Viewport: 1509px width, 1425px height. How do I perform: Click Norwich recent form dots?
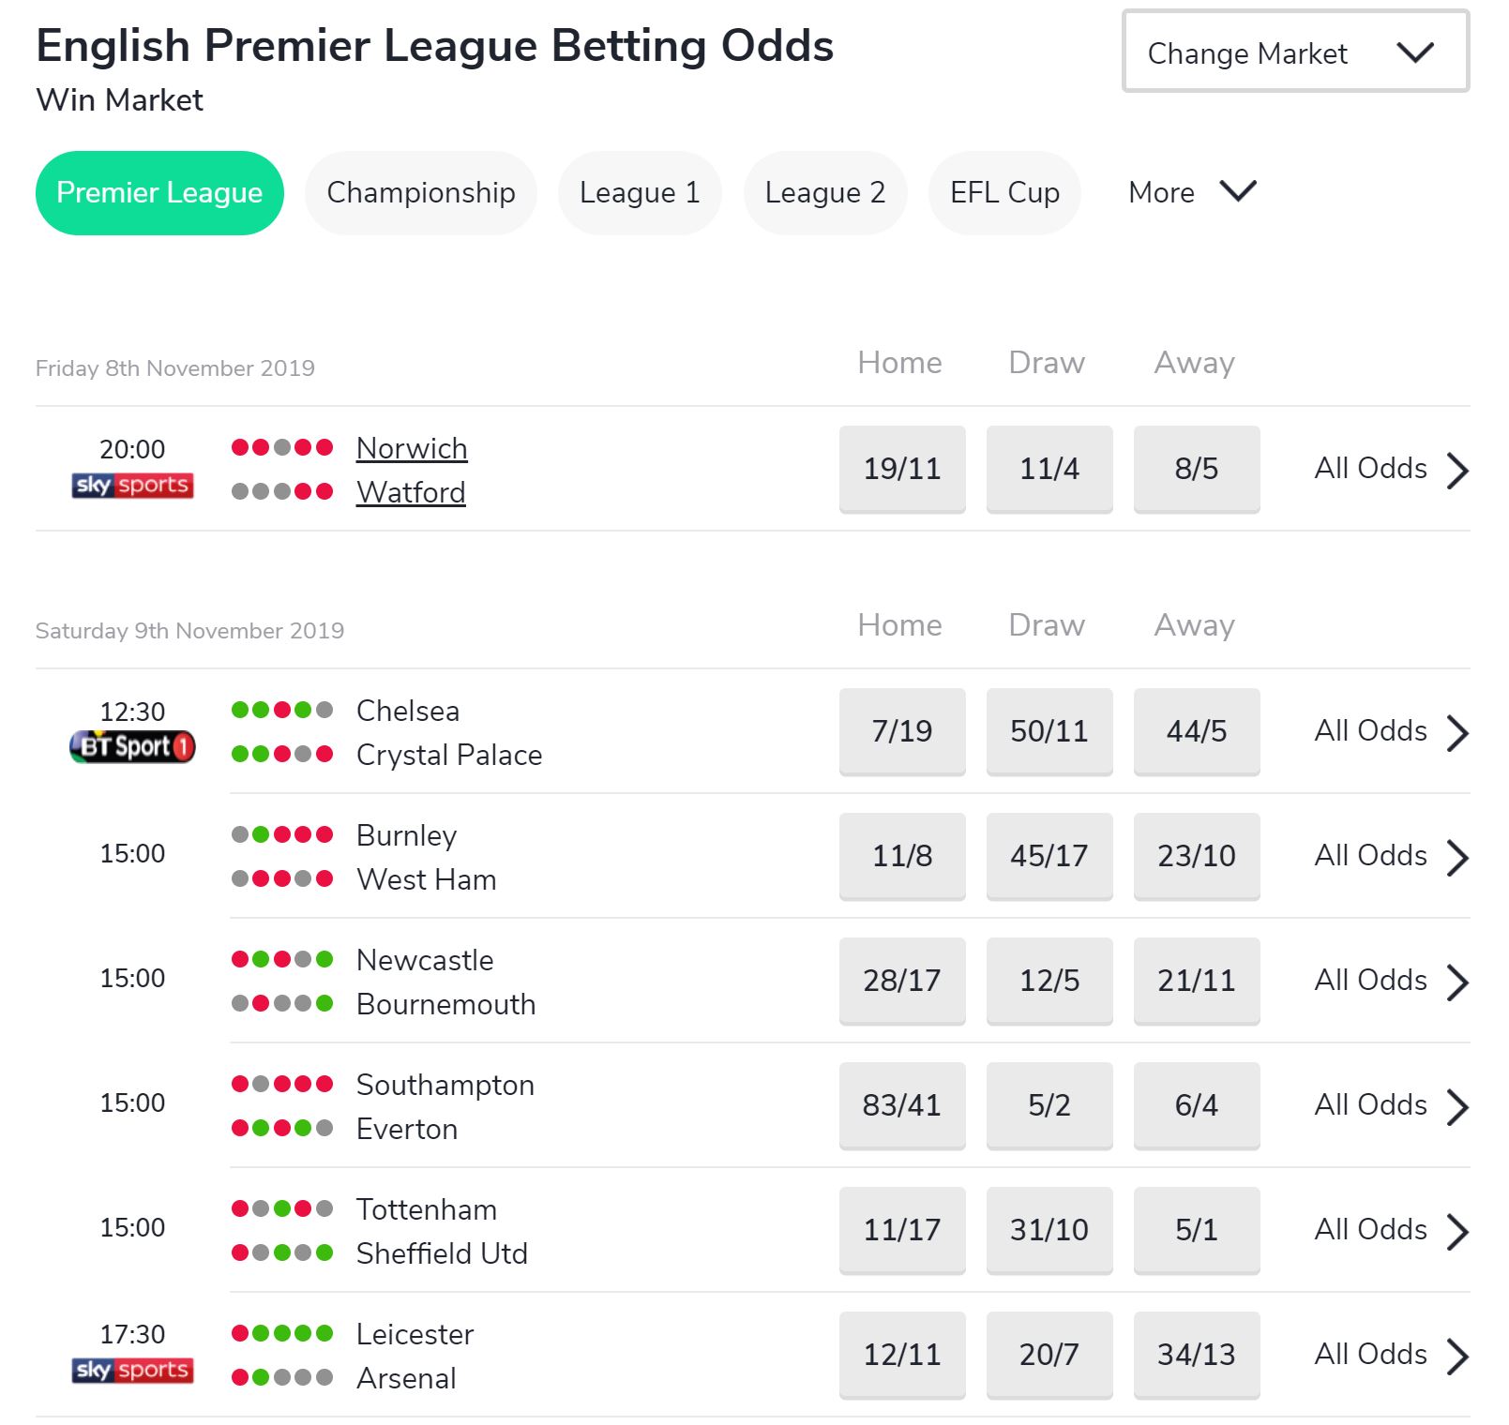pyautogui.click(x=281, y=447)
